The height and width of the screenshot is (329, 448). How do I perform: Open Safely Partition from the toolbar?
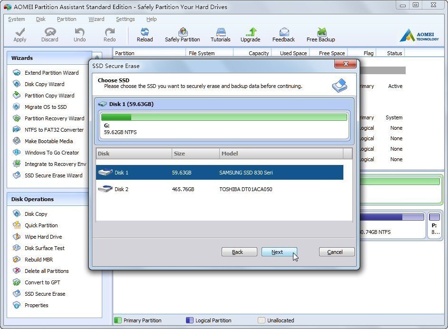(x=182, y=35)
